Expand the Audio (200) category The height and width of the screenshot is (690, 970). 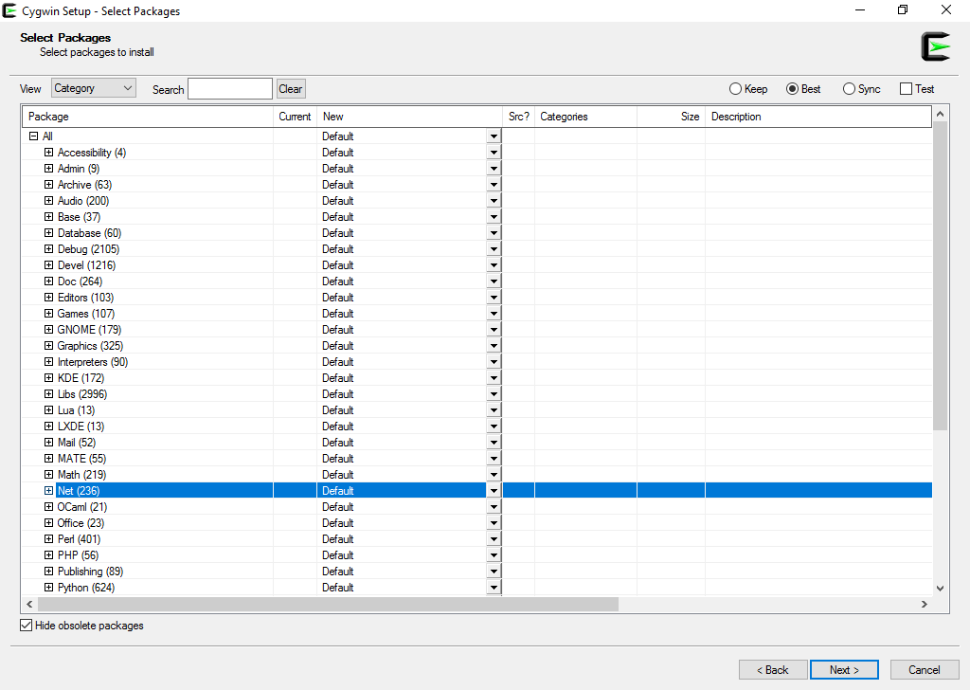pos(49,201)
